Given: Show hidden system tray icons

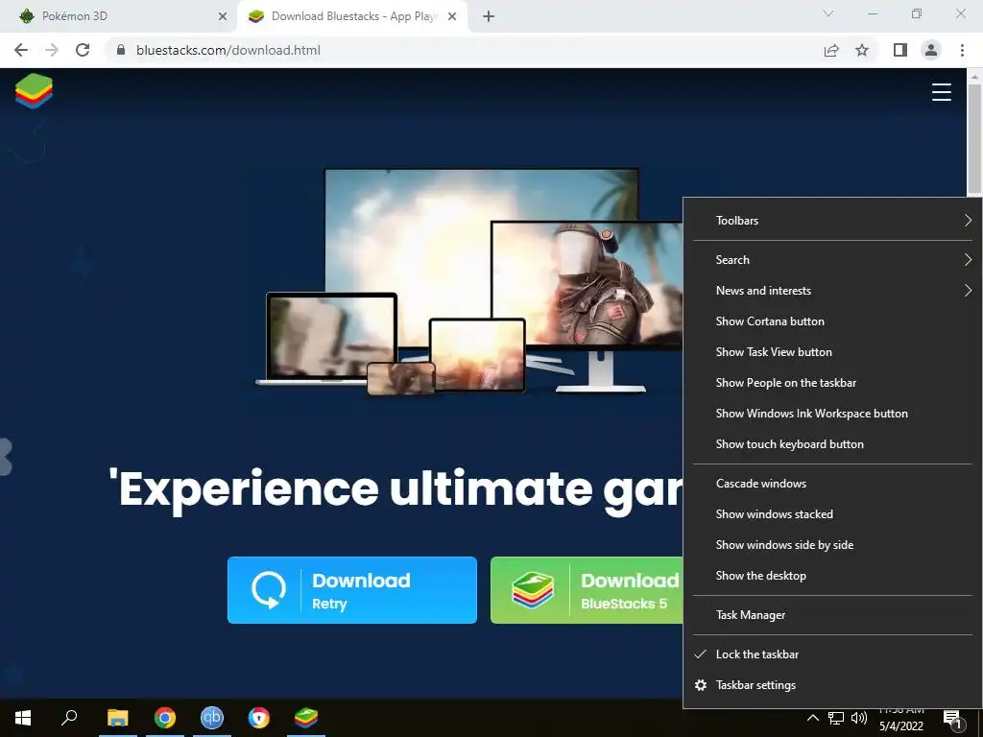Looking at the screenshot, I should 812,718.
